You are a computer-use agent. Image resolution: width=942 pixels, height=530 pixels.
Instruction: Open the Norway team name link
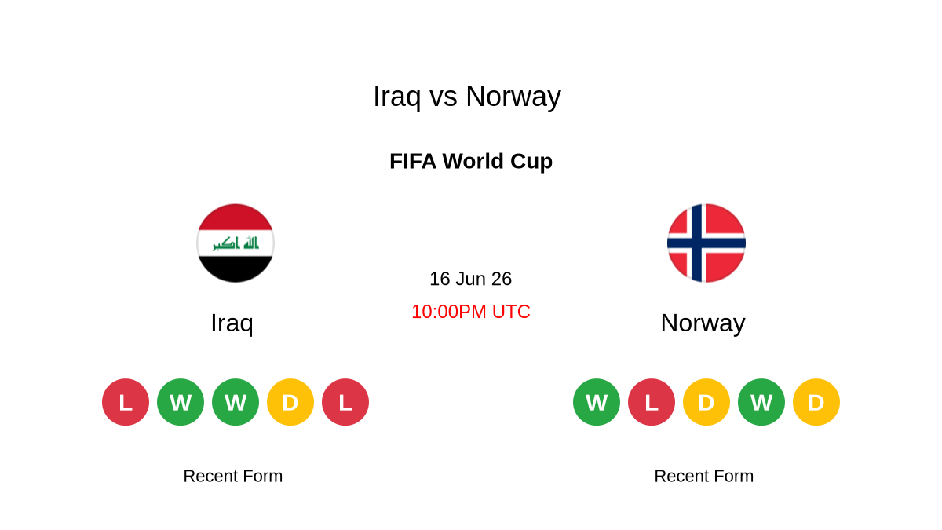[703, 323]
